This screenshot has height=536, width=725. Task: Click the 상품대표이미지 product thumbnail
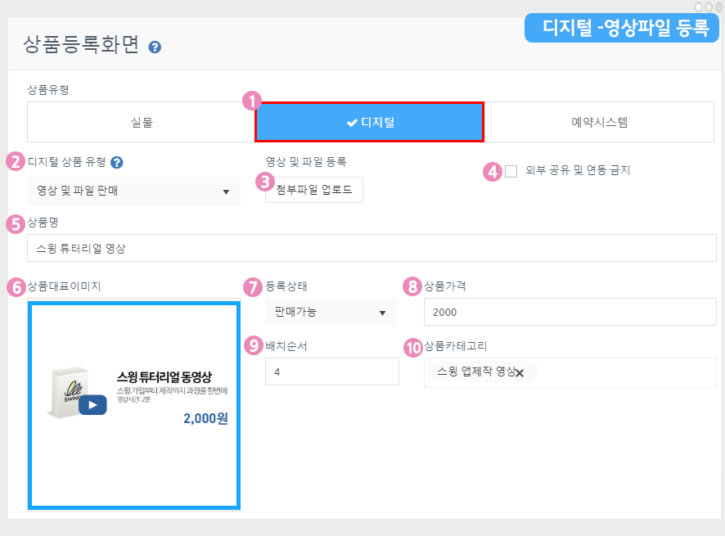(133, 405)
